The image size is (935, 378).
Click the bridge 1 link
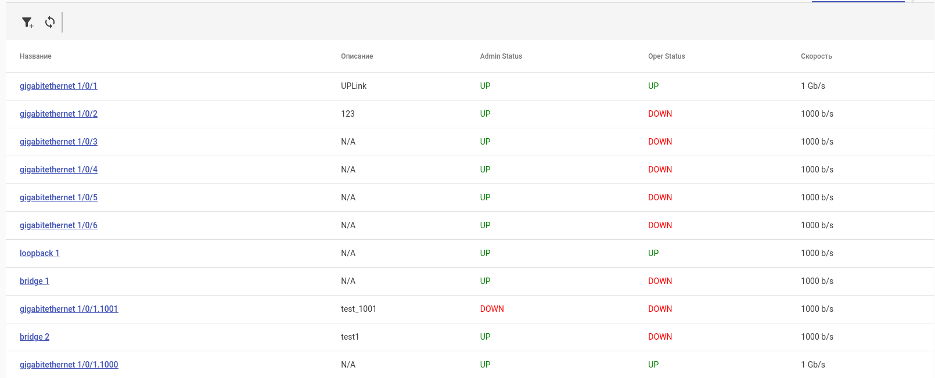pos(34,281)
